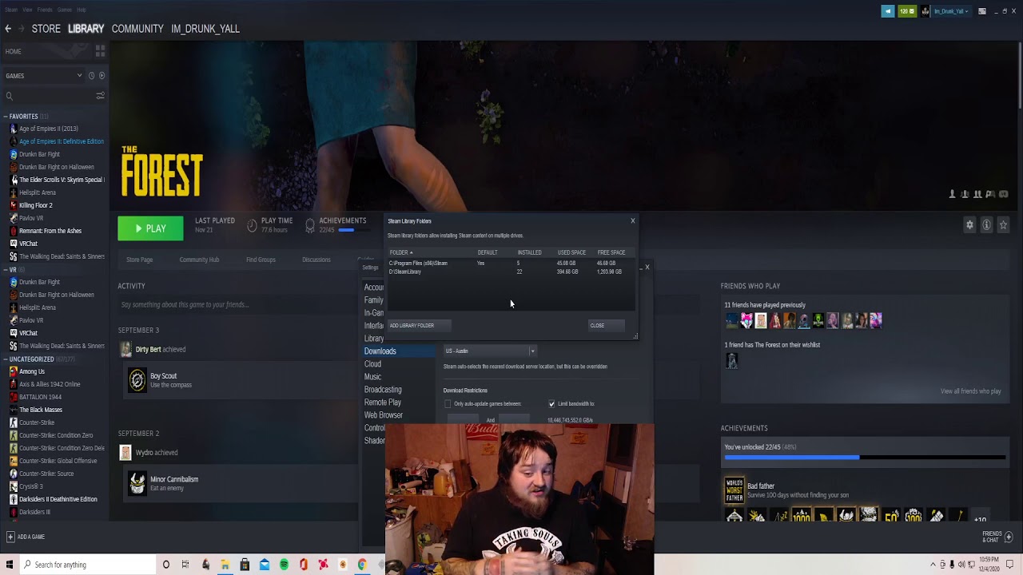This screenshot has height=575, width=1023.
Task: Click Boy Scout achievement compass icon
Action: point(137,380)
